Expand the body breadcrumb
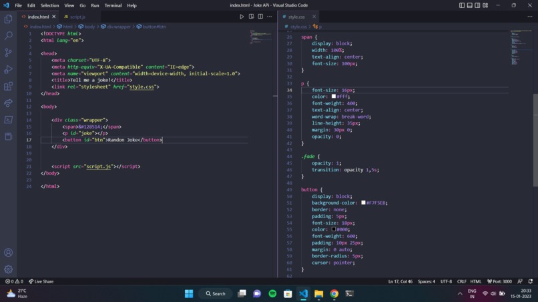 point(87,27)
